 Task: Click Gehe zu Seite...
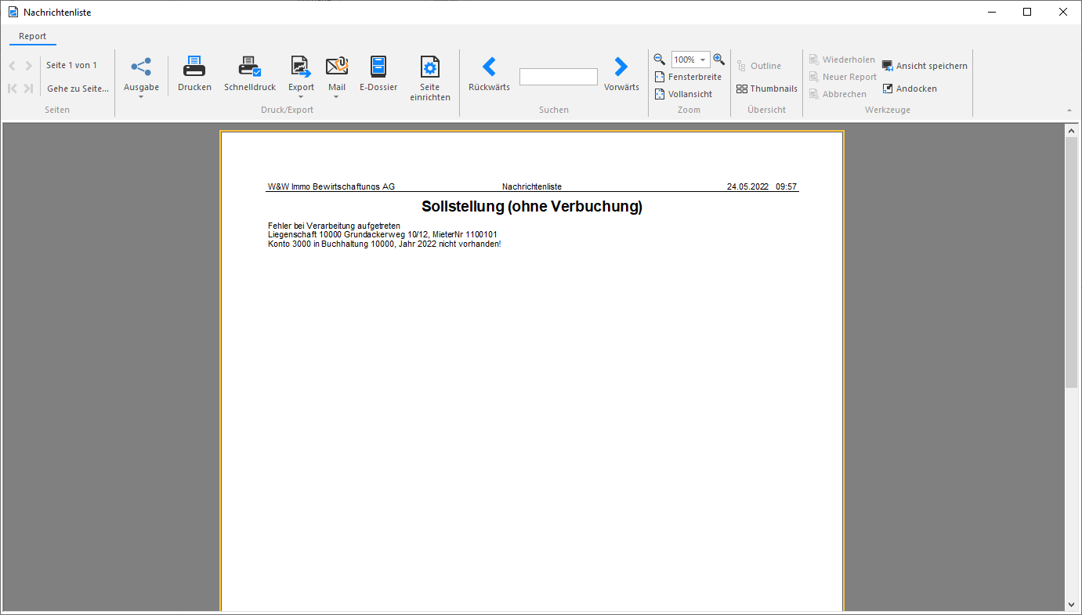[78, 89]
